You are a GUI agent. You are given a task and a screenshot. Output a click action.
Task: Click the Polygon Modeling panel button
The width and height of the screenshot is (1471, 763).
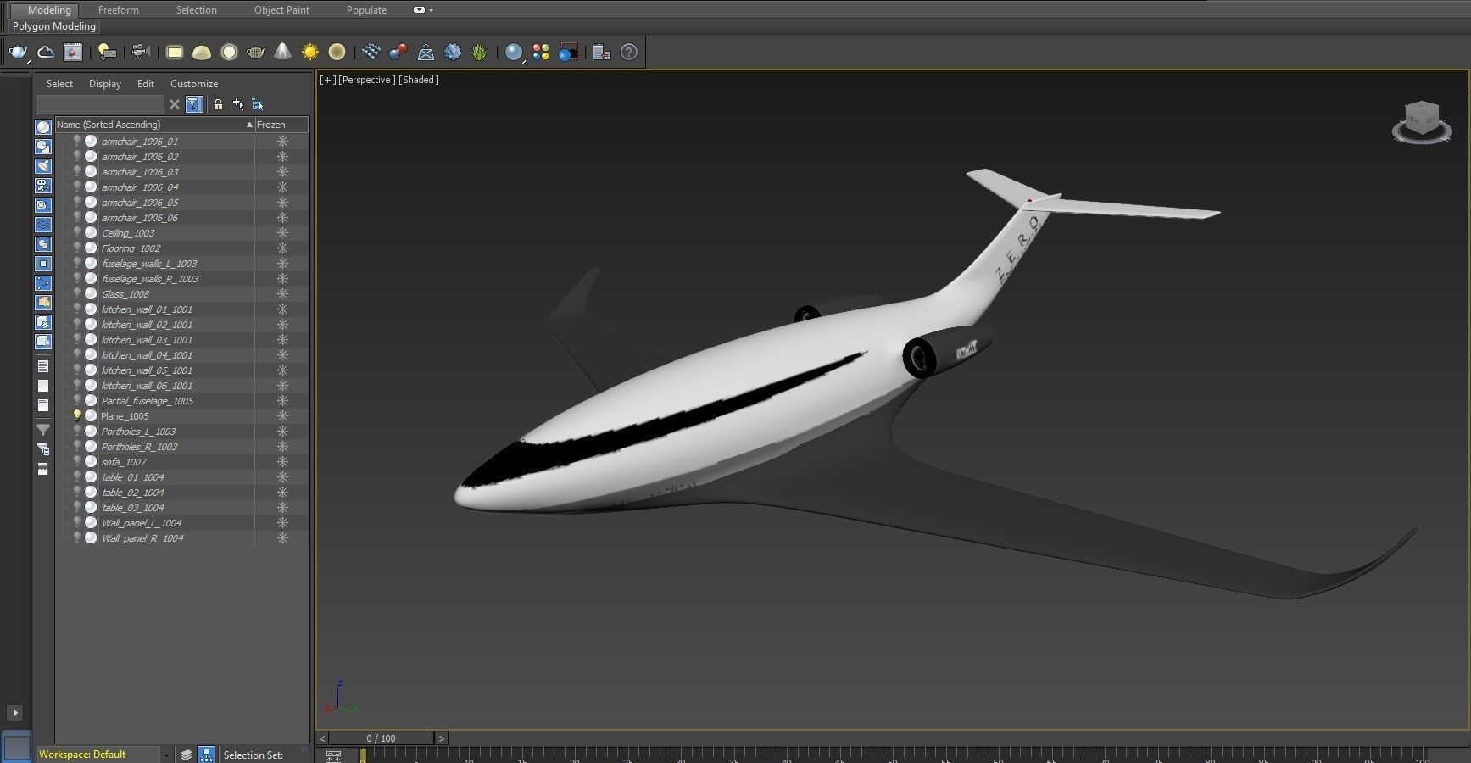(x=54, y=26)
